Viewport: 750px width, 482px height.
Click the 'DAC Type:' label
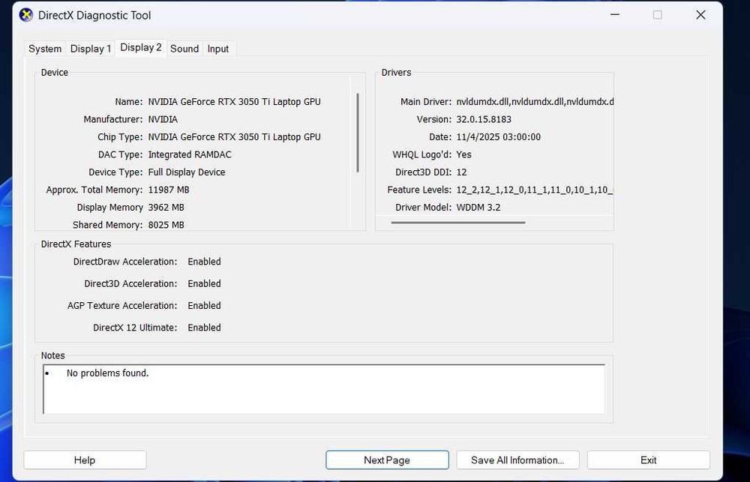[121, 154]
